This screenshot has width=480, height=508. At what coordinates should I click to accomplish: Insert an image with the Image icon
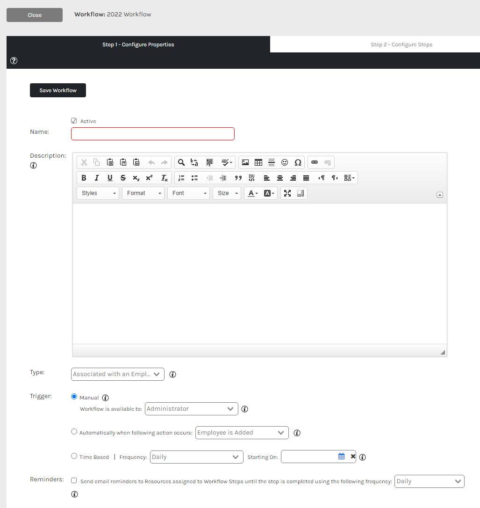point(245,162)
